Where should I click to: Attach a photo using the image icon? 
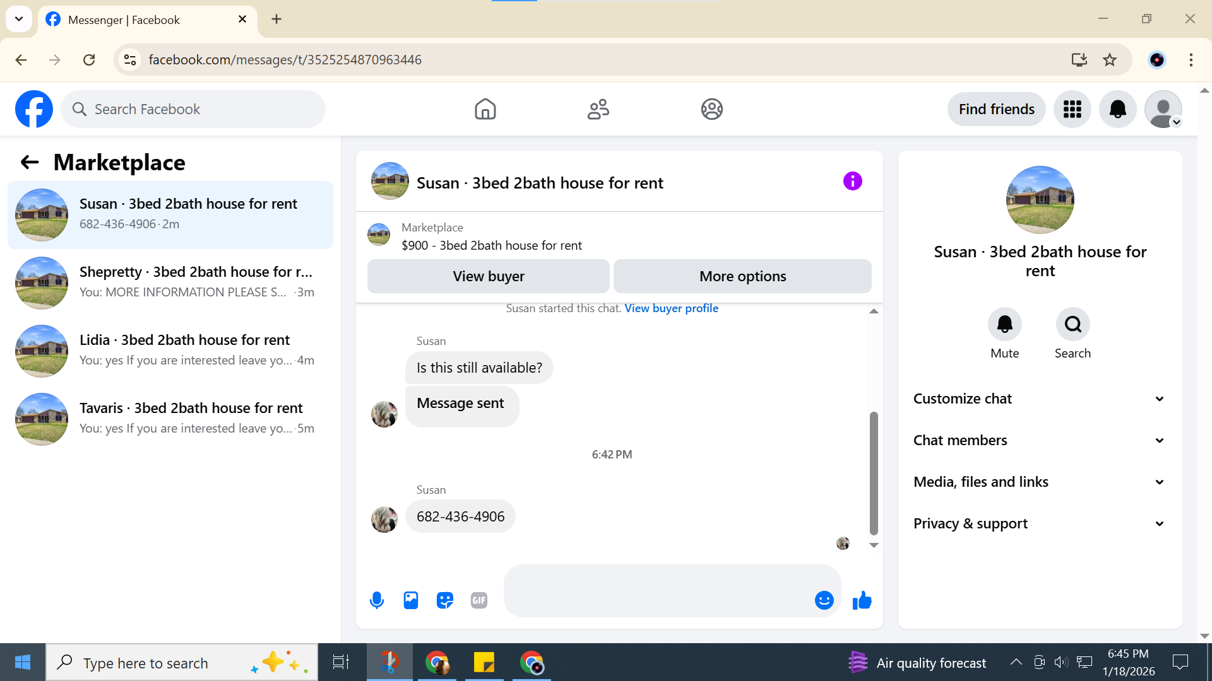(411, 600)
